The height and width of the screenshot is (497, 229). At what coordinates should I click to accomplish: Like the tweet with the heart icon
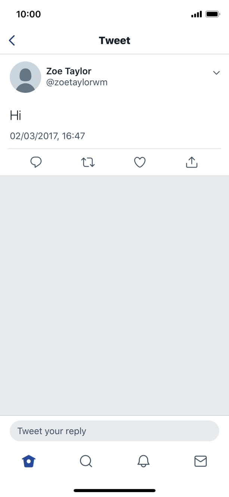click(140, 162)
